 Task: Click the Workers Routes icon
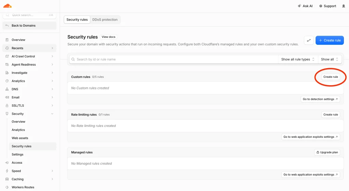click(x=7, y=187)
